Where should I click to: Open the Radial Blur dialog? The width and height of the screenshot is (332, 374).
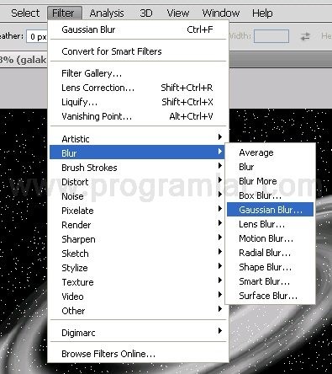pyautogui.click(x=270, y=253)
